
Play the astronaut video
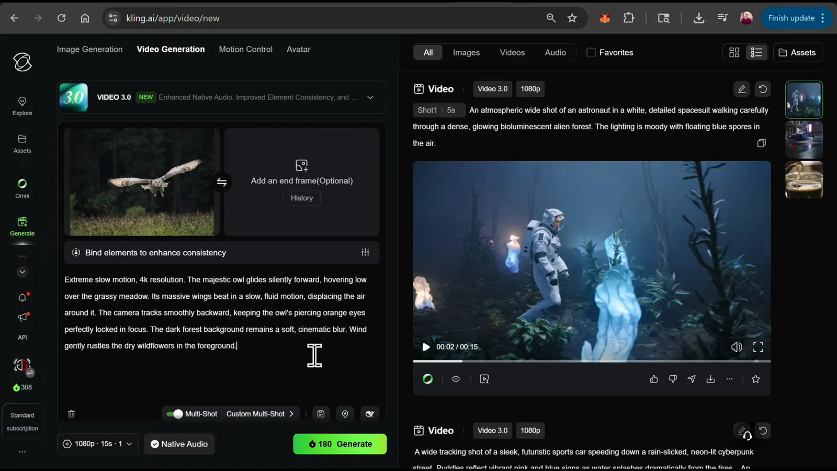(426, 347)
